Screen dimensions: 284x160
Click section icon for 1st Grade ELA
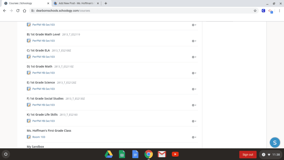pos(29,57)
